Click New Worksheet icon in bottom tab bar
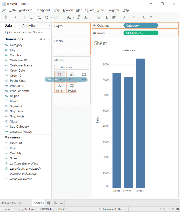 [49, 203]
